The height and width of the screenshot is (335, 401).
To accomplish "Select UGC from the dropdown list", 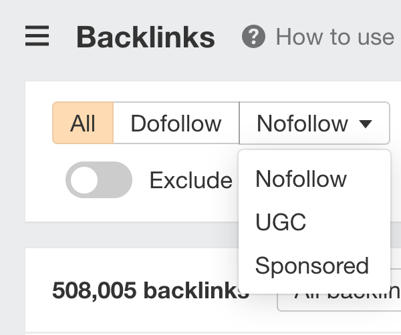I will click(281, 222).
